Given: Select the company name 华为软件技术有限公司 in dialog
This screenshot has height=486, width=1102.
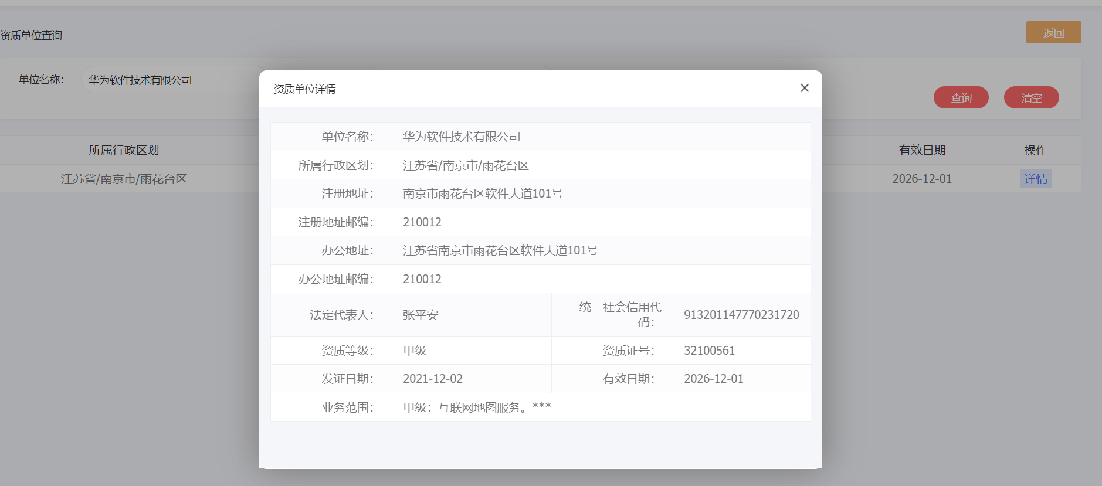Looking at the screenshot, I should 462,137.
